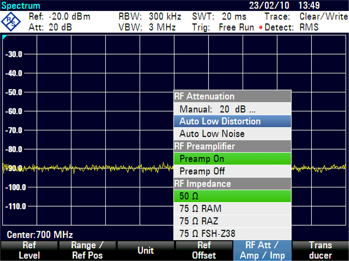Select 50 Ω impedance

pos(232,196)
